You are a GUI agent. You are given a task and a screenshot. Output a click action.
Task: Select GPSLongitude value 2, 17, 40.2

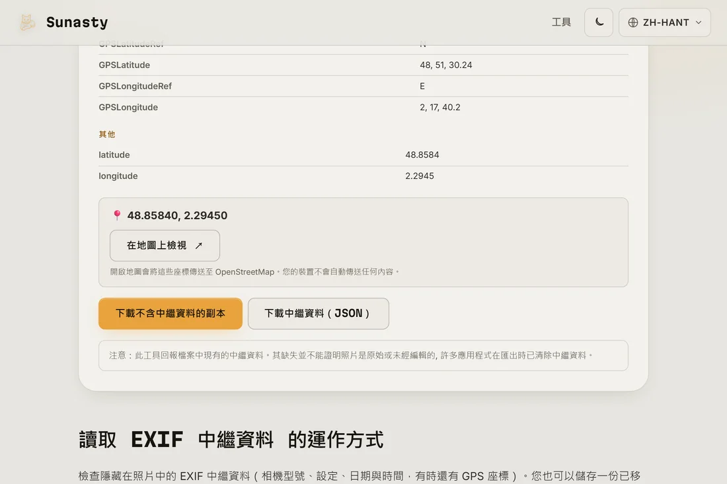[440, 108]
